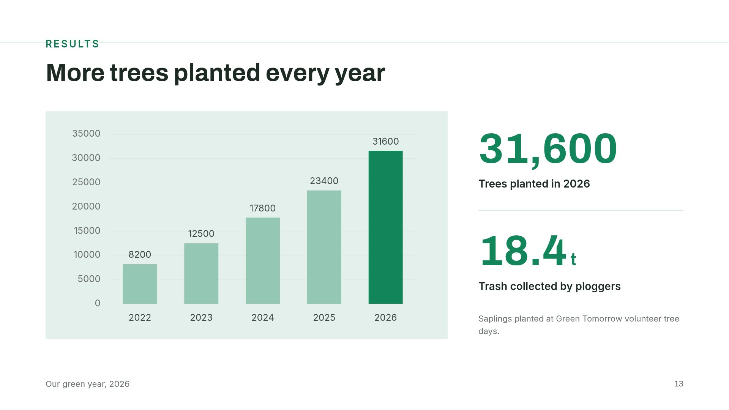Click the 2023 bar in chart
The height and width of the screenshot is (410, 729).
click(201, 273)
